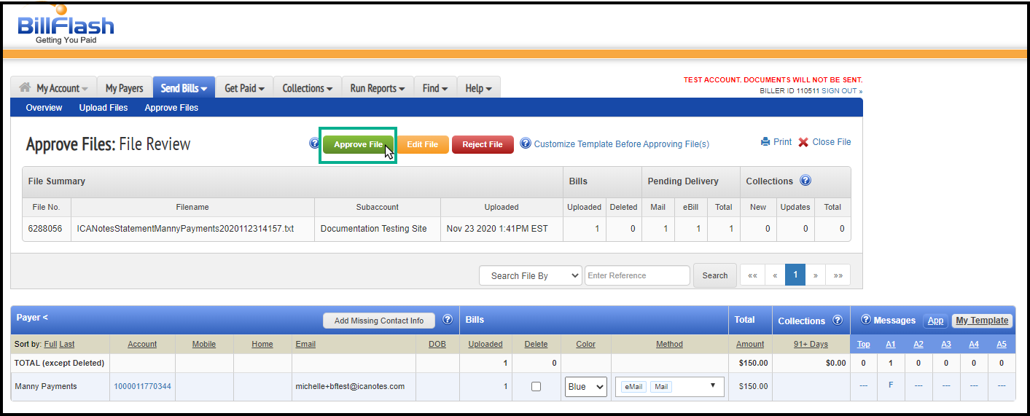The image size is (1030, 416).
Task: Click the red Reject File button
Action: pyautogui.click(x=482, y=144)
